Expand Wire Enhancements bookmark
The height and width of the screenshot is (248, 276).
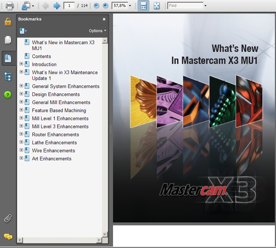21,150
